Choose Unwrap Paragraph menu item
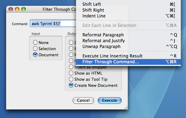The width and height of the screenshot is (186, 118). pyautogui.click(x=128, y=46)
